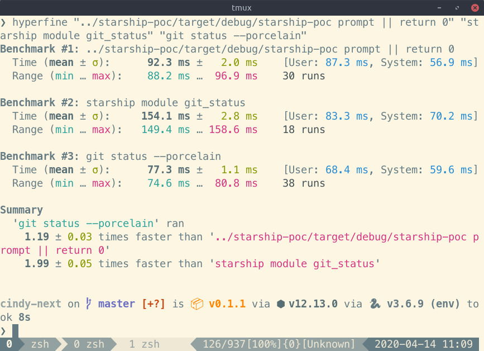Click the mean time 154.1 ms
484x351 pixels.
(166, 116)
